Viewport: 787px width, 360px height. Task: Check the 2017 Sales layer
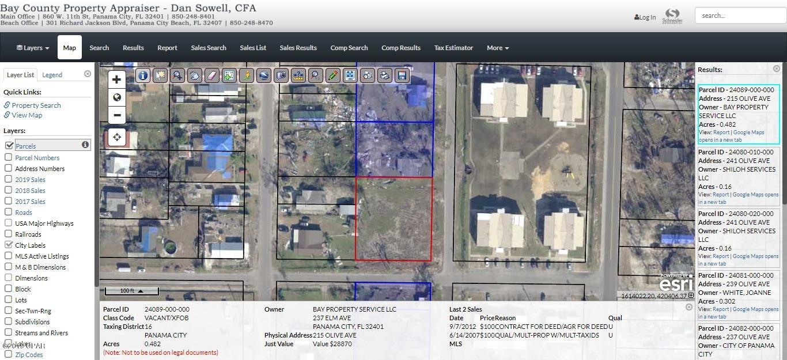pyautogui.click(x=9, y=201)
